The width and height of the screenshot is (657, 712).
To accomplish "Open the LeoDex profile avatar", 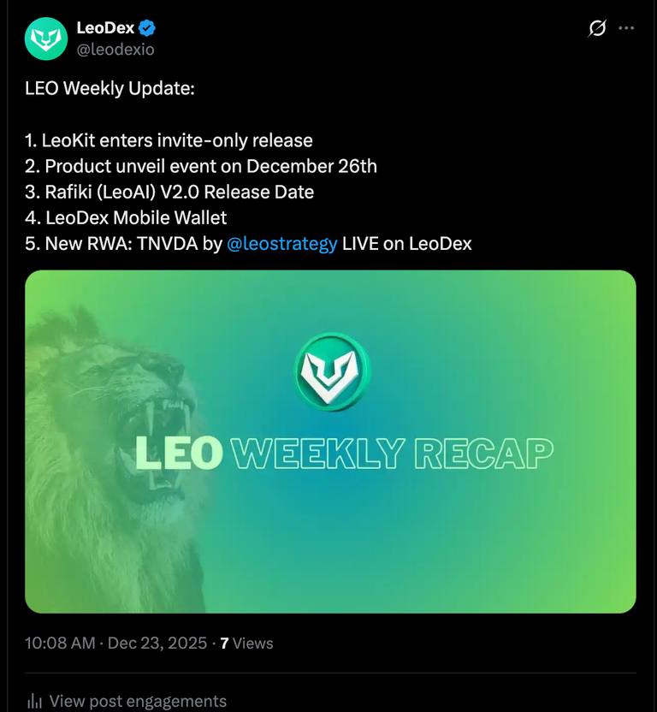I will click(x=46, y=39).
